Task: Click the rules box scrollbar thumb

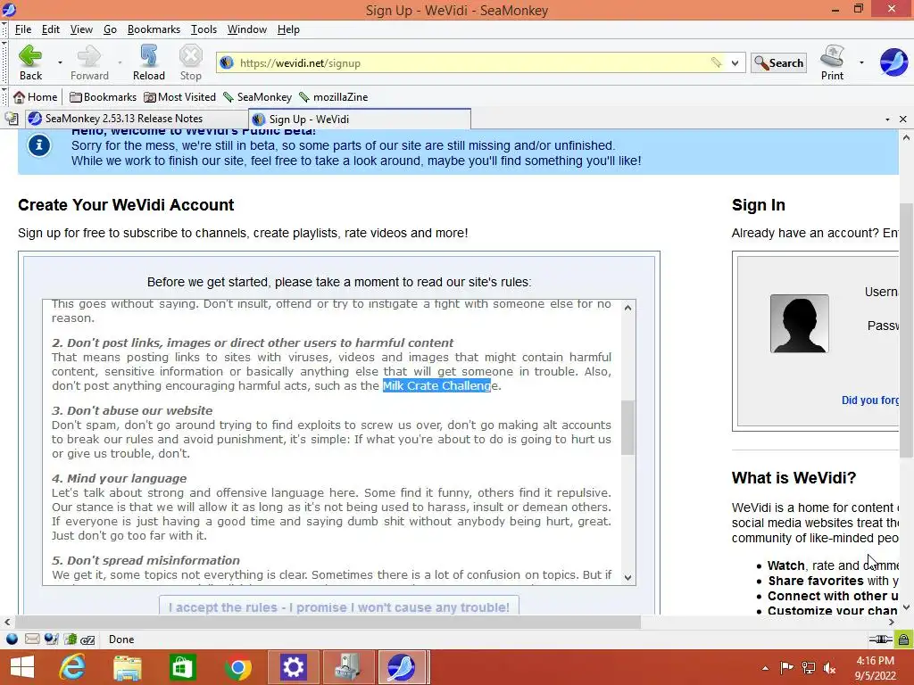Action: 627,427
